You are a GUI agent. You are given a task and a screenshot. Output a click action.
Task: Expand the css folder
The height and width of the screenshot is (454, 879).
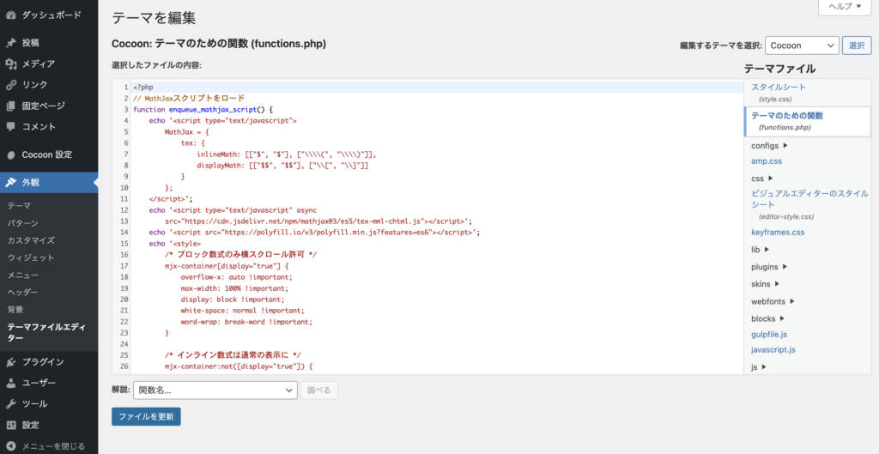(762, 179)
